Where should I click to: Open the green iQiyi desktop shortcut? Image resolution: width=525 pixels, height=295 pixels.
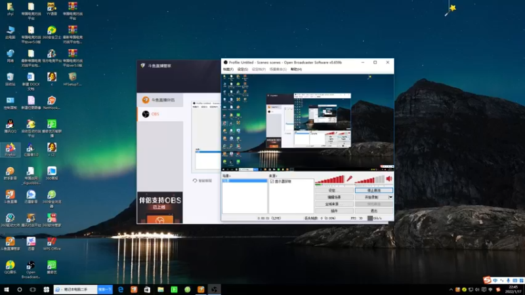click(52, 267)
